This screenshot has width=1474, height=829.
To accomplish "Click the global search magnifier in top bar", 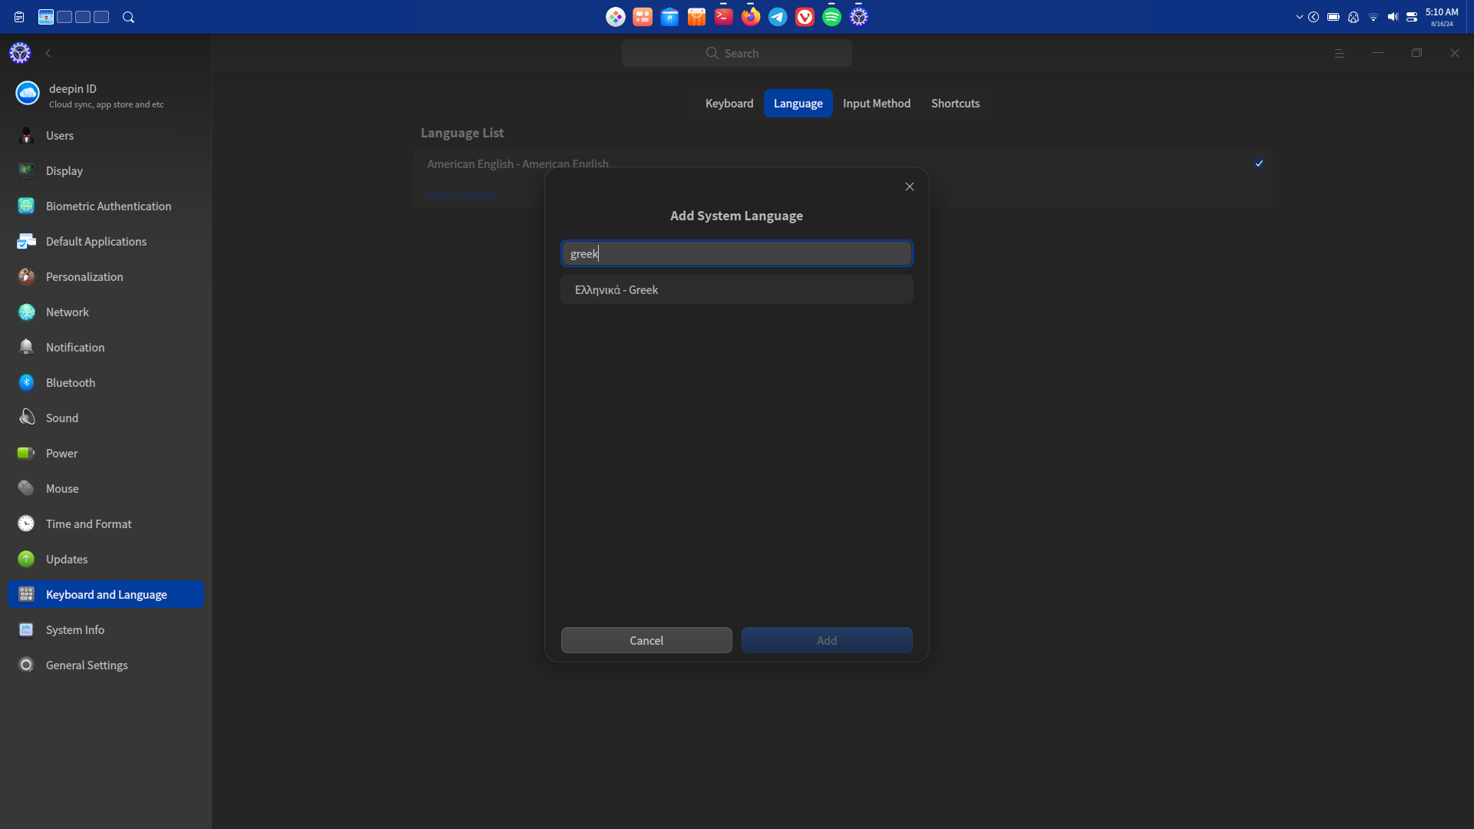I will (x=128, y=17).
